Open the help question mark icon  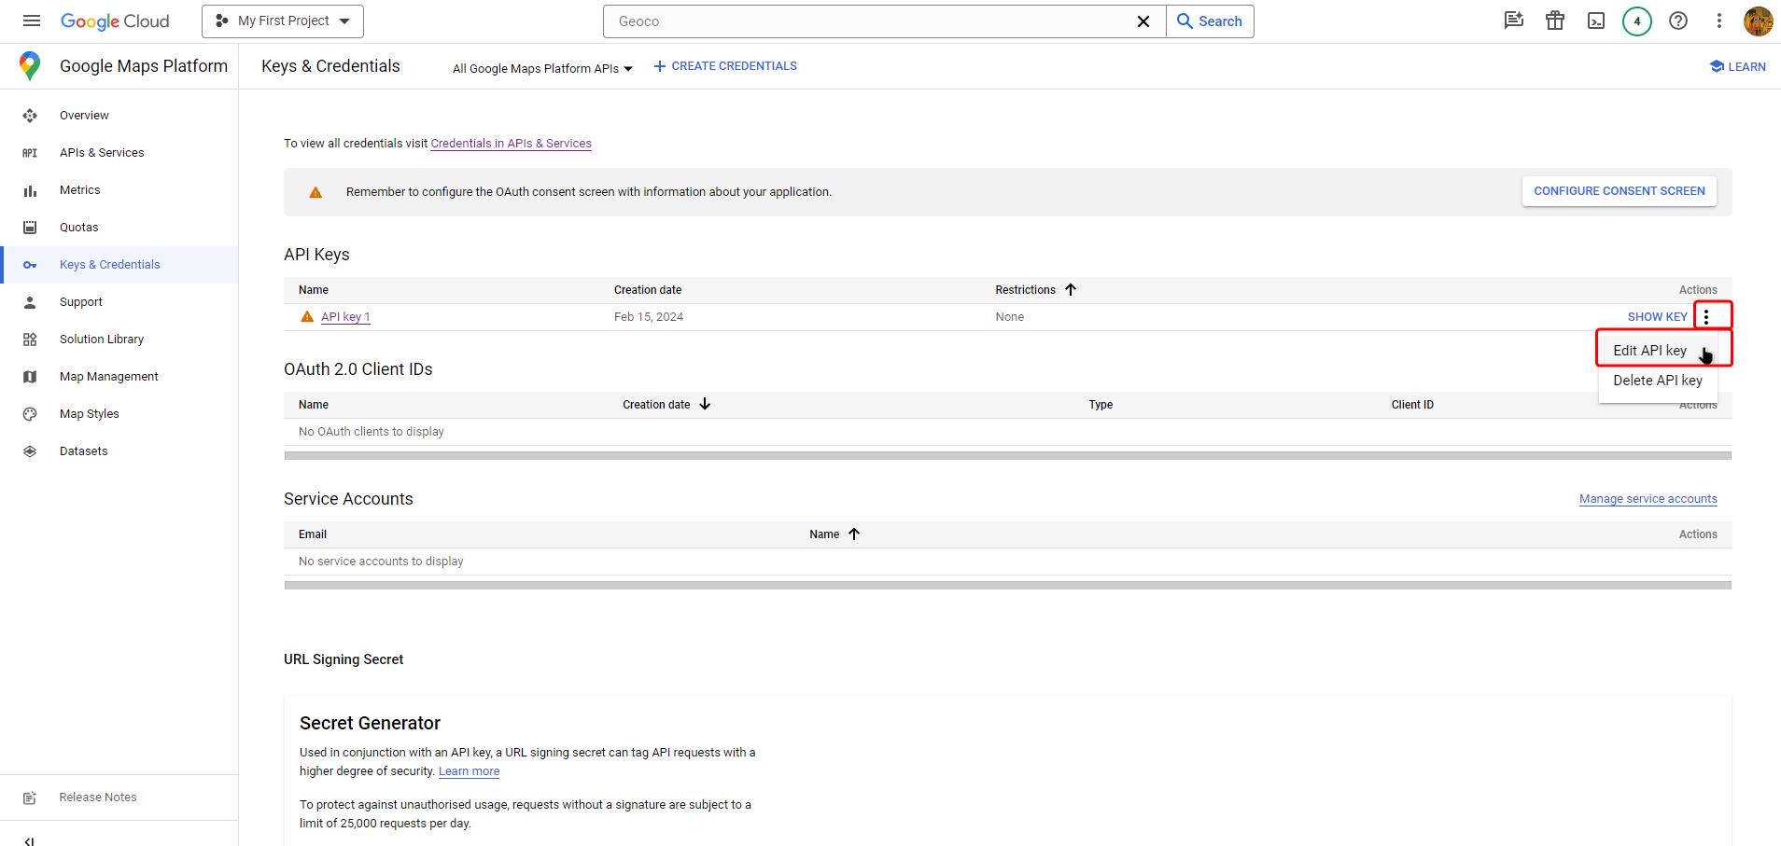(1678, 21)
